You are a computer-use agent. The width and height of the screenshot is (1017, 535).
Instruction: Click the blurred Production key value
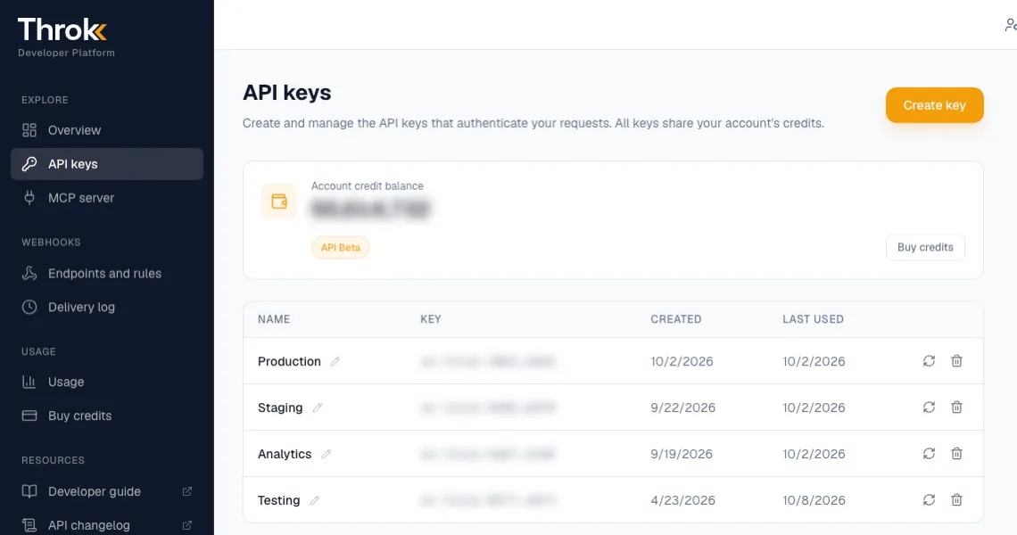pos(488,361)
